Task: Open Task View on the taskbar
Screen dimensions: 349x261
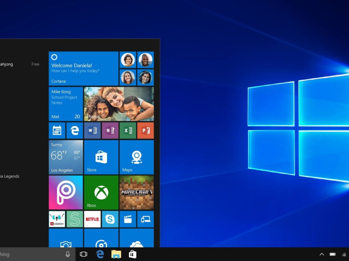Action: click(83, 254)
